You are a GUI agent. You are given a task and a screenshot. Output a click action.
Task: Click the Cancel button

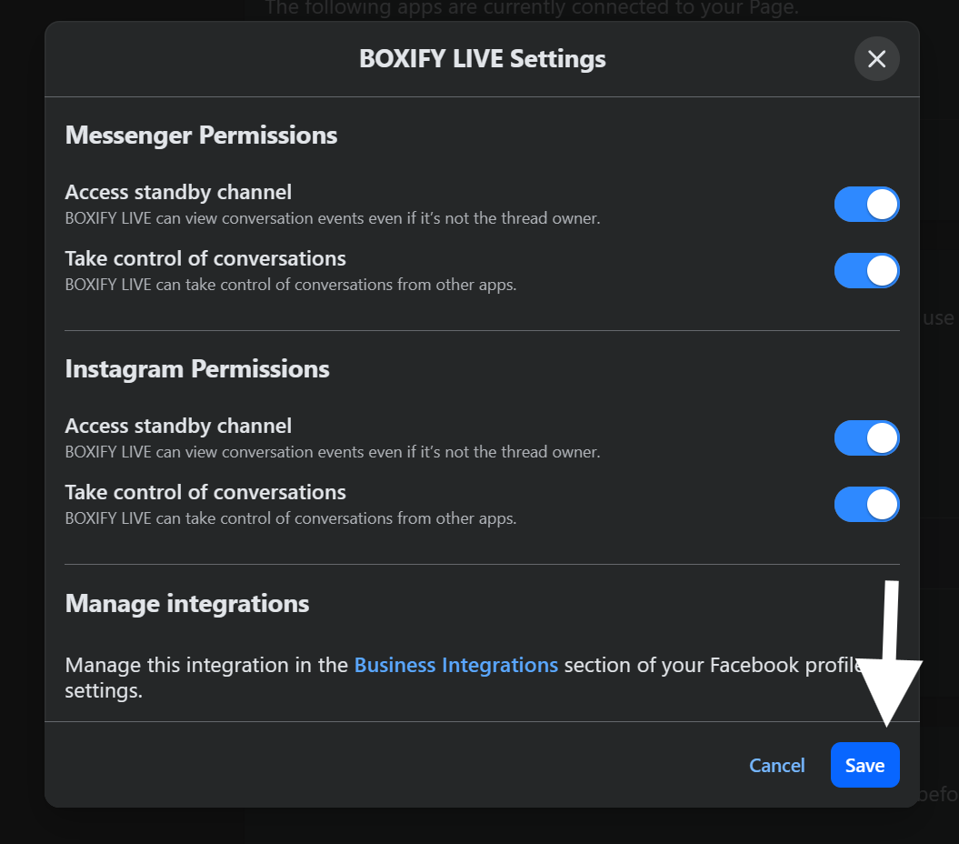(x=776, y=765)
